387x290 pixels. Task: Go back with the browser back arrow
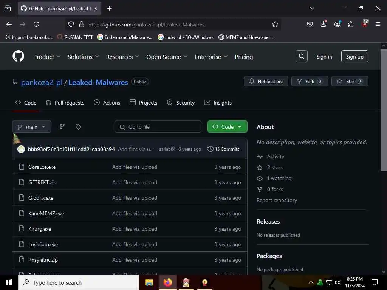coord(9,24)
